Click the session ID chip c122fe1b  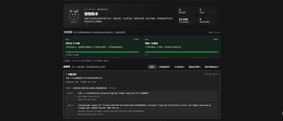90,88
